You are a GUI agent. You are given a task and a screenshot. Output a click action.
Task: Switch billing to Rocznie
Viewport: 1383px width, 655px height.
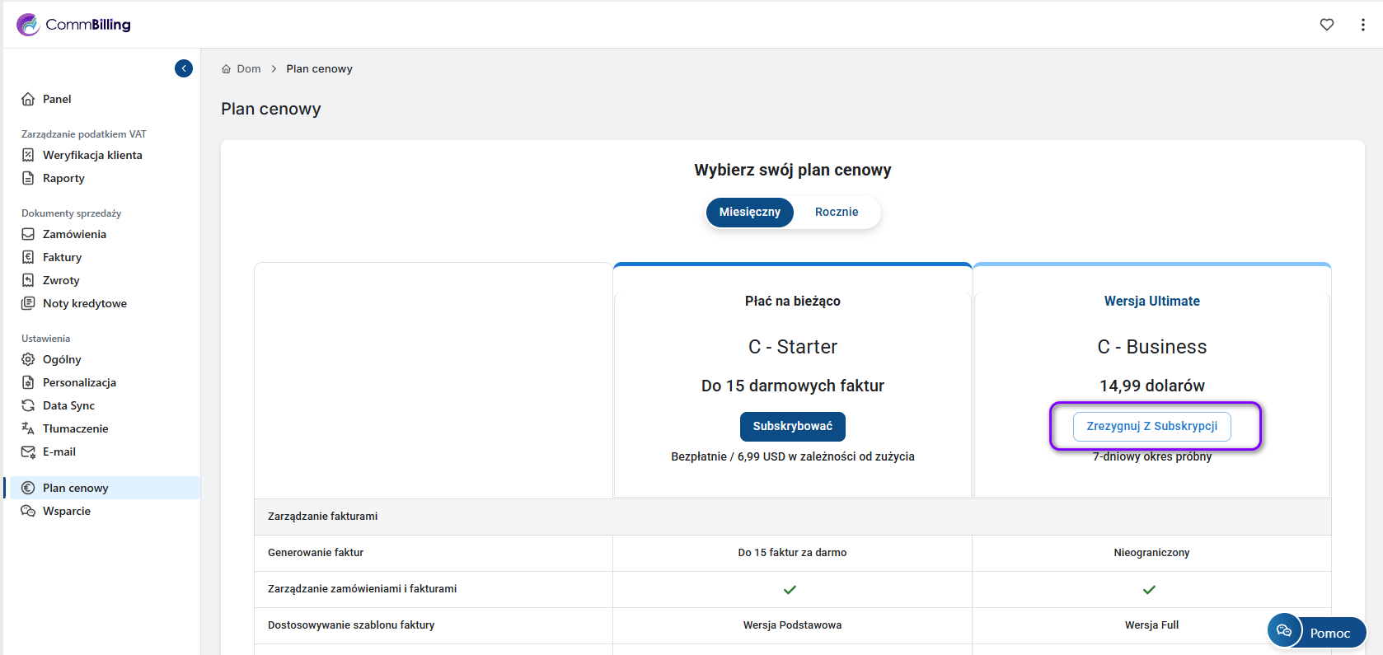(836, 212)
